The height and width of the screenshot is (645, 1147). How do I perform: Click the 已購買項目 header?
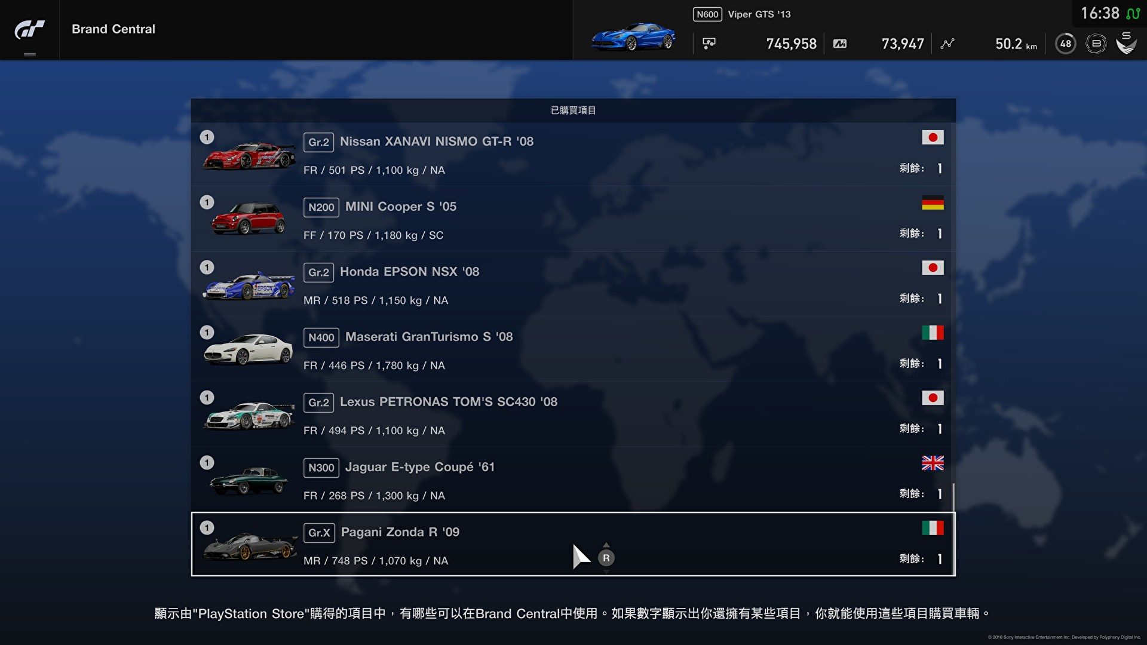[573, 110]
